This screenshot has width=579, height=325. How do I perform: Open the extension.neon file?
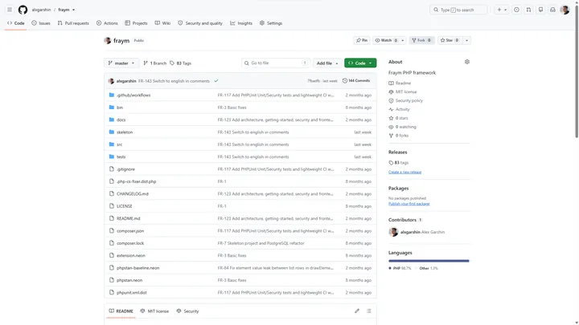(131, 255)
